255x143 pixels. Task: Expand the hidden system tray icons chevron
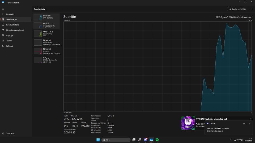tap(231, 140)
